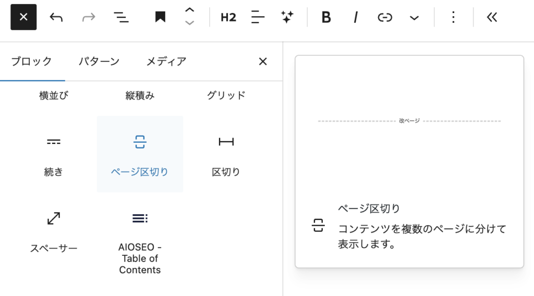
Task: Switch to the ブロック tab
Action: click(x=31, y=61)
